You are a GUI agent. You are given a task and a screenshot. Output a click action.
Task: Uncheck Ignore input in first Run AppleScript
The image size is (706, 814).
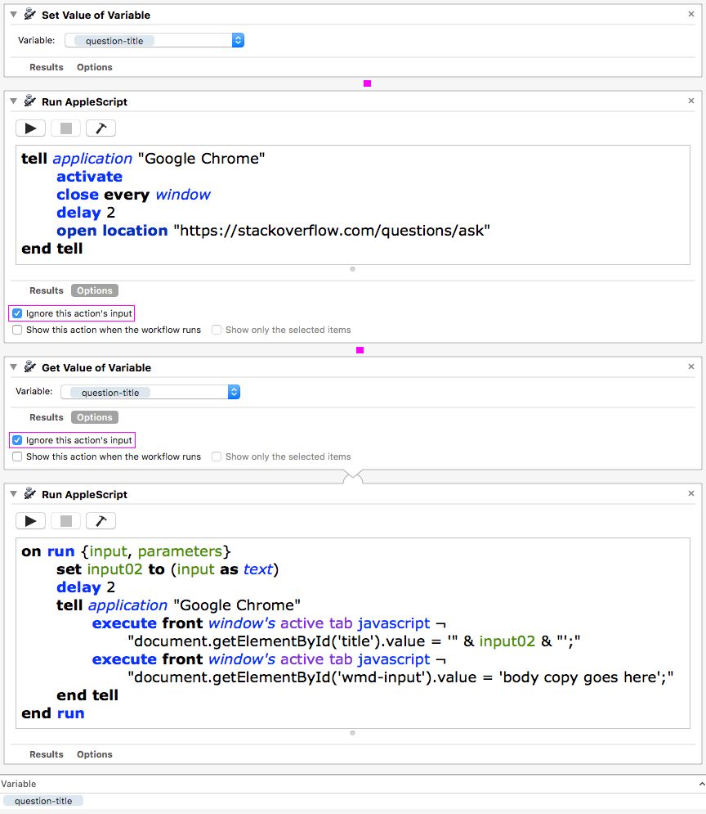[x=17, y=313]
